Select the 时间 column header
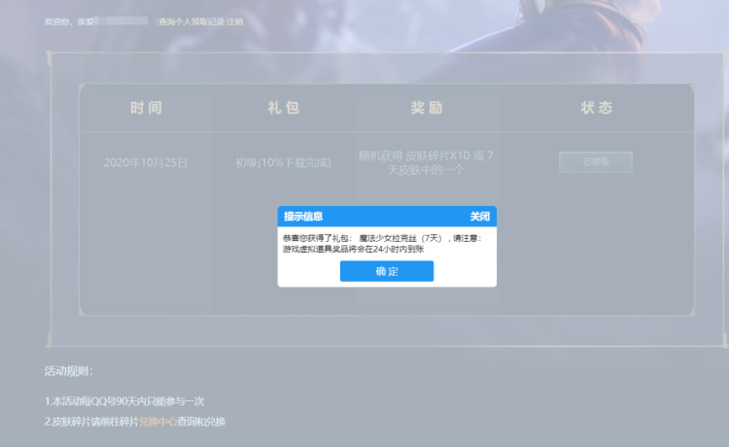 146,108
